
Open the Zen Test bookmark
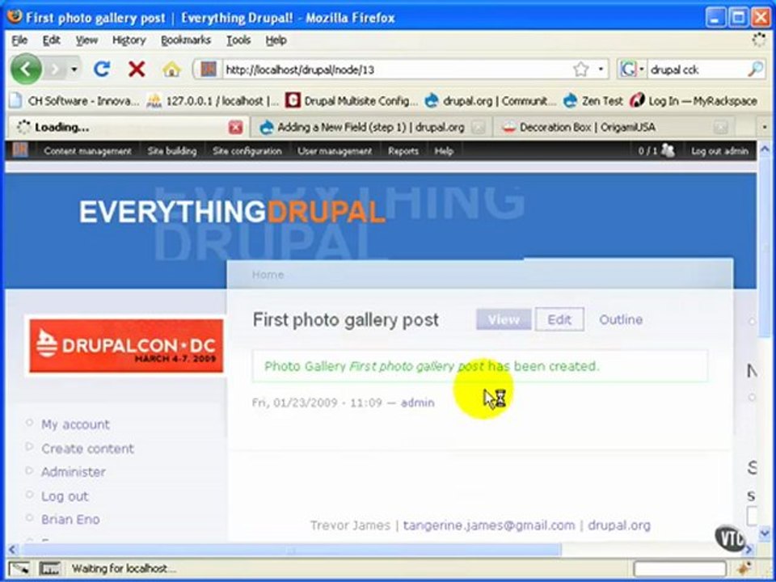[593, 101]
